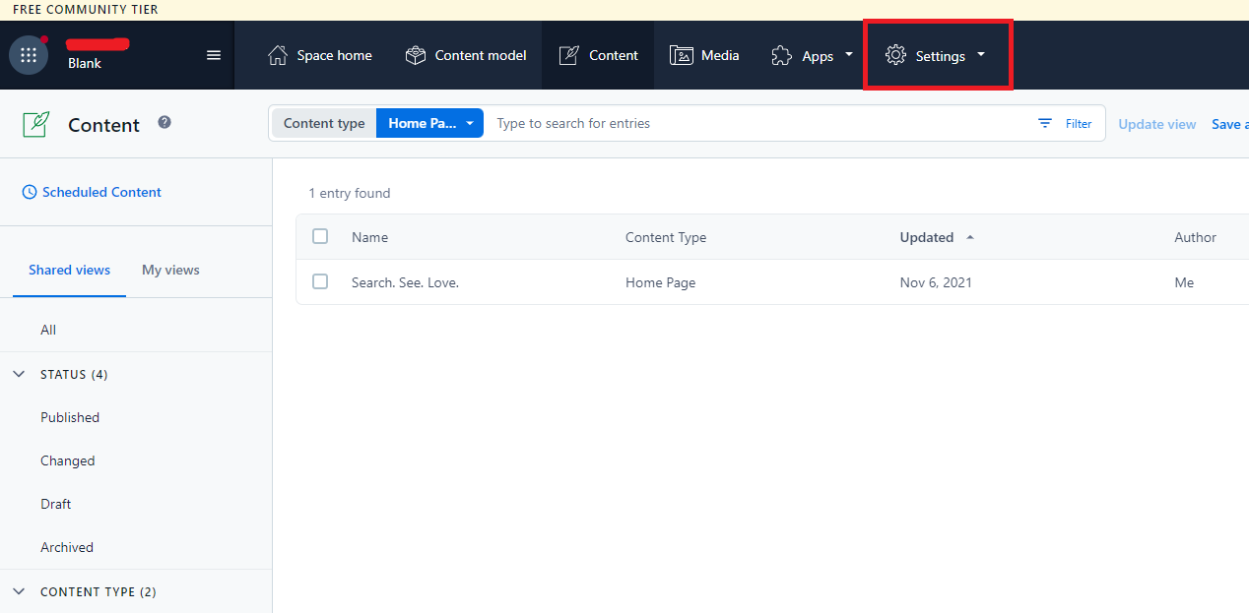Click the help question mark icon
The image size is (1249, 613).
click(x=164, y=122)
